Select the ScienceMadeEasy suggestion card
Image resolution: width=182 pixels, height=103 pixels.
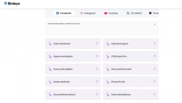pyautogui.click(x=131, y=94)
